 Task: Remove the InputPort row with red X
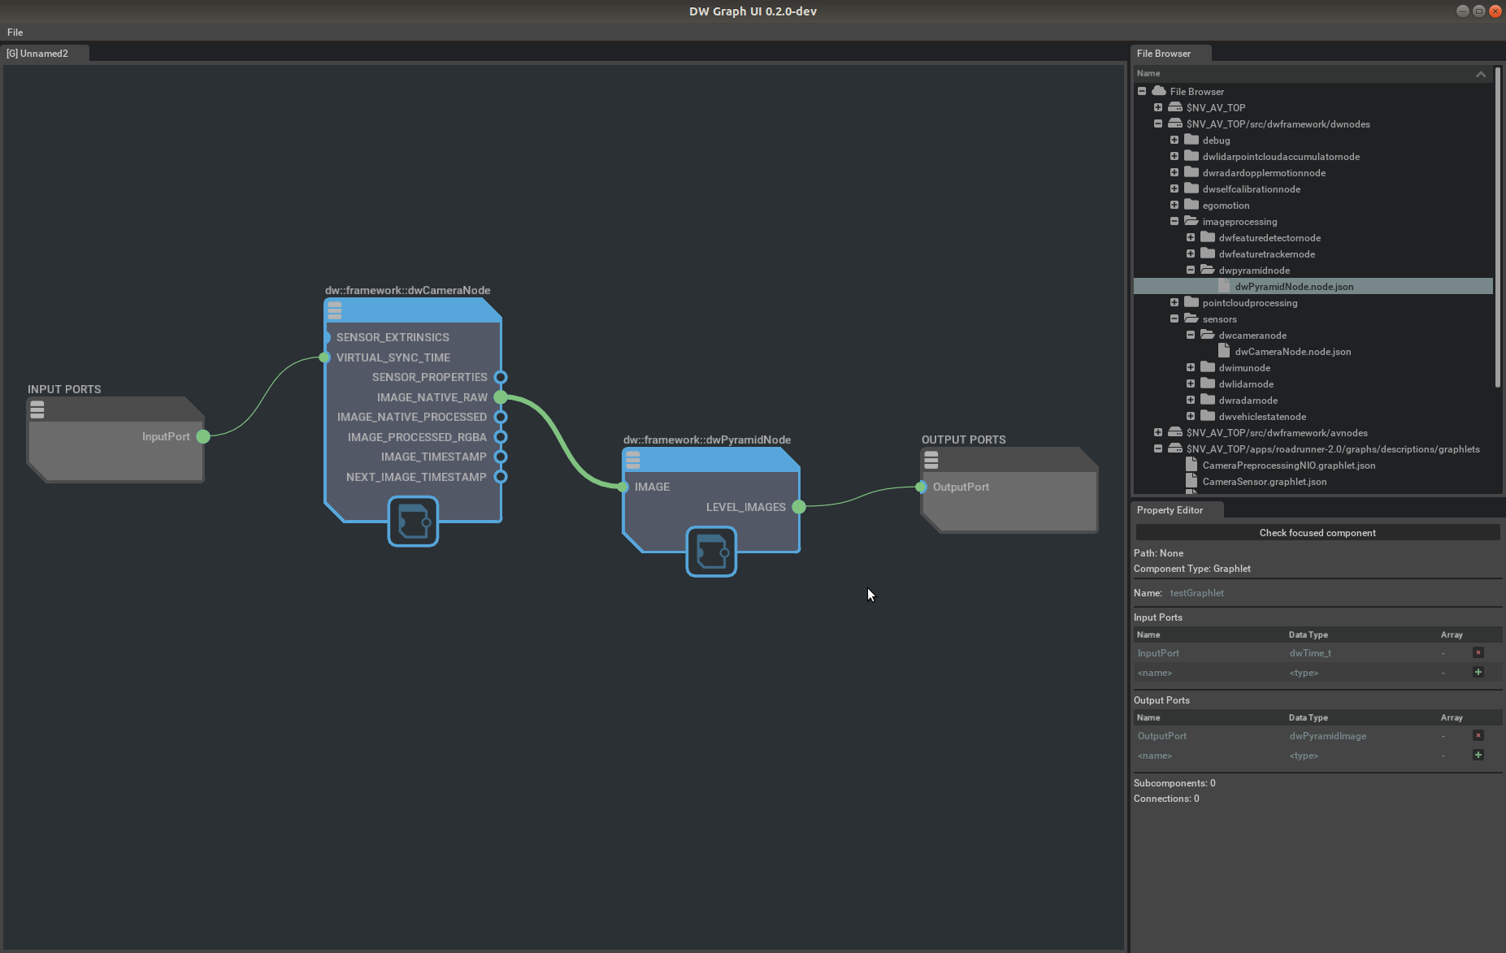point(1478,652)
